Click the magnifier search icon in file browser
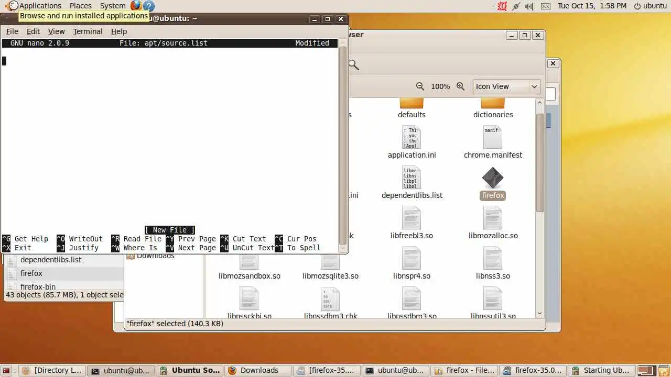This screenshot has width=671, height=377. pyautogui.click(x=354, y=65)
